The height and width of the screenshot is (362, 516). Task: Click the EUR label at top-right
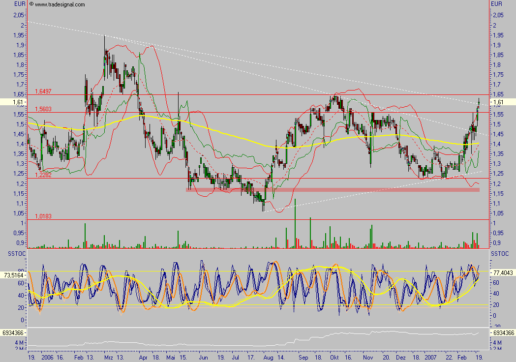click(x=497, y=4)
